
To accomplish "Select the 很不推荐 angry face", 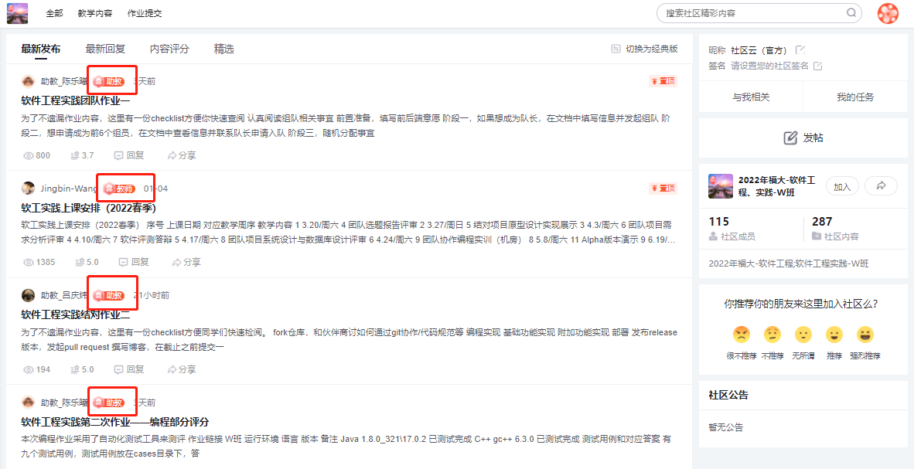I will 742,335.
